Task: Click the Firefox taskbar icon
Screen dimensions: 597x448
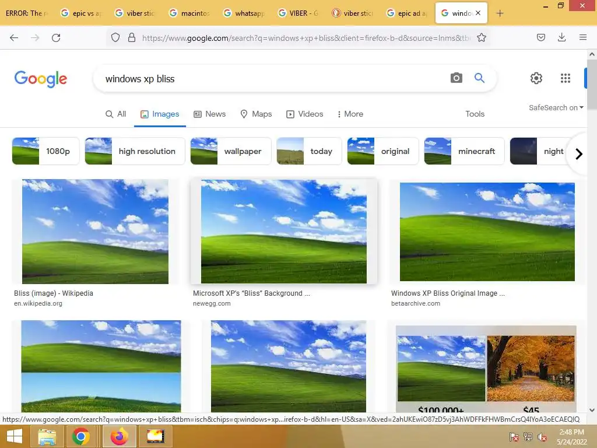Action: point(119,436)
